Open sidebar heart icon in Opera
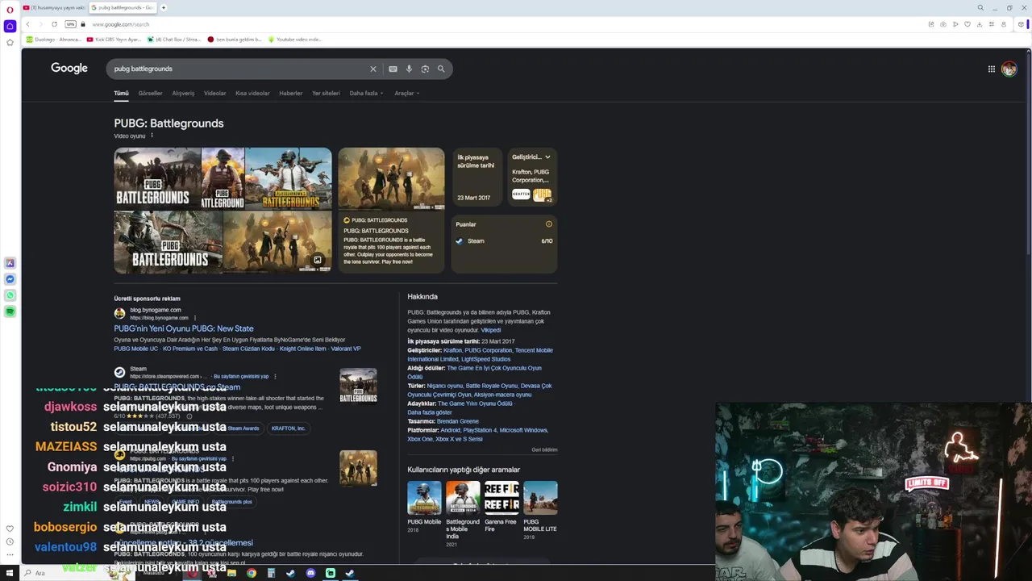This screenshot has height=581, width=1032. [x=10, y=529]
